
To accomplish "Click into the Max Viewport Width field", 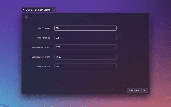I will [85, 57].
